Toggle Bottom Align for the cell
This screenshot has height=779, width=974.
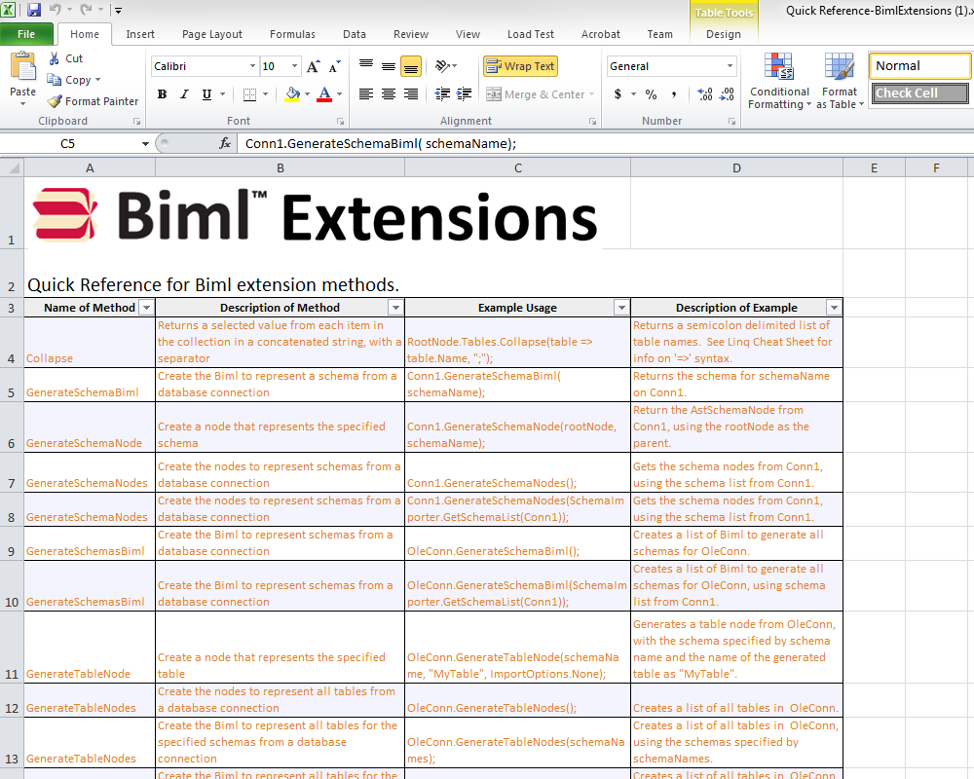point(411,66)
